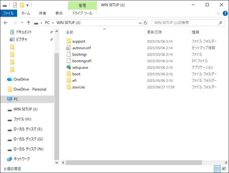
Task: Click the New folder icon in the quick access toolbar
Action: point(22,5)
